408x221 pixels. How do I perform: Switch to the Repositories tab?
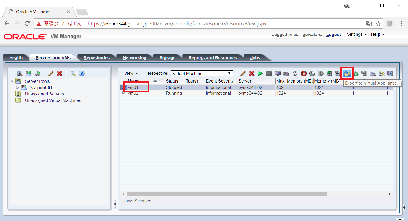point(97,57)
